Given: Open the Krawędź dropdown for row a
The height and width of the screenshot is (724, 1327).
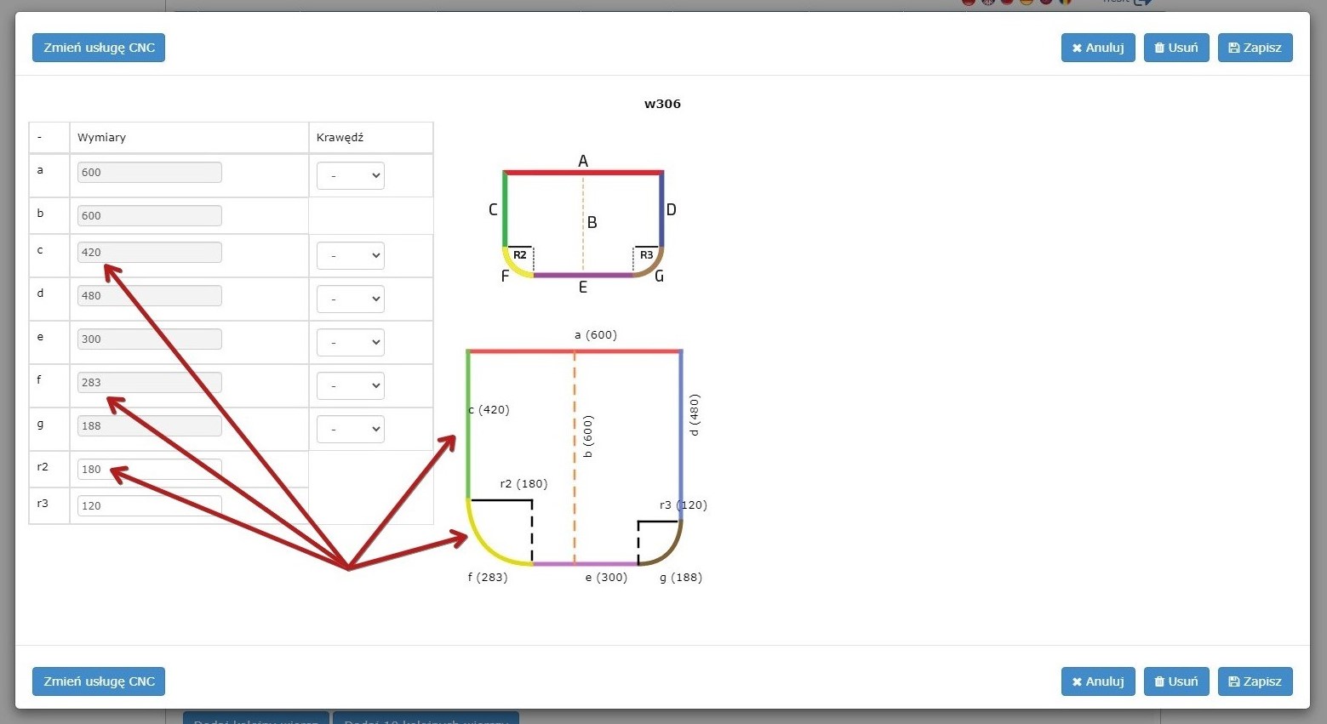Looking at the screenshot, I should click(x=350, y=176).
